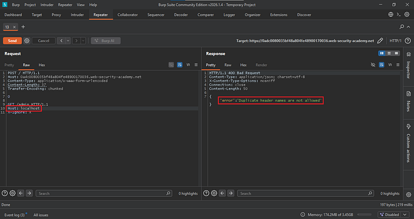The image size is (414, 219).
Task: Switch to the Dashboard tab
Action: click(x=13, y=15)
